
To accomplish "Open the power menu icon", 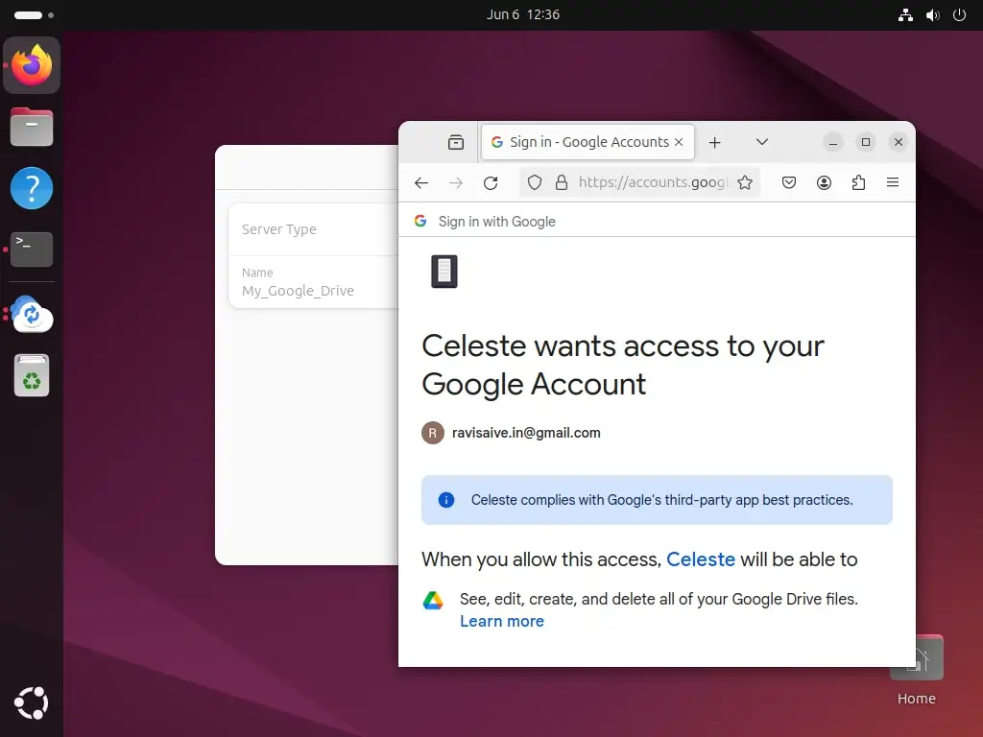I will 959,15.
